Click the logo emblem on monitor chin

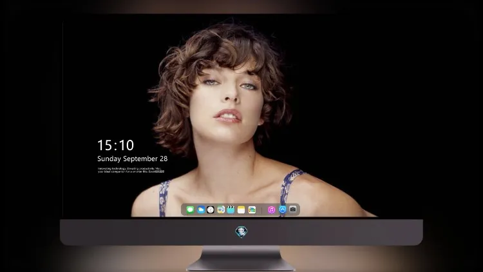[x=241, y=232]
